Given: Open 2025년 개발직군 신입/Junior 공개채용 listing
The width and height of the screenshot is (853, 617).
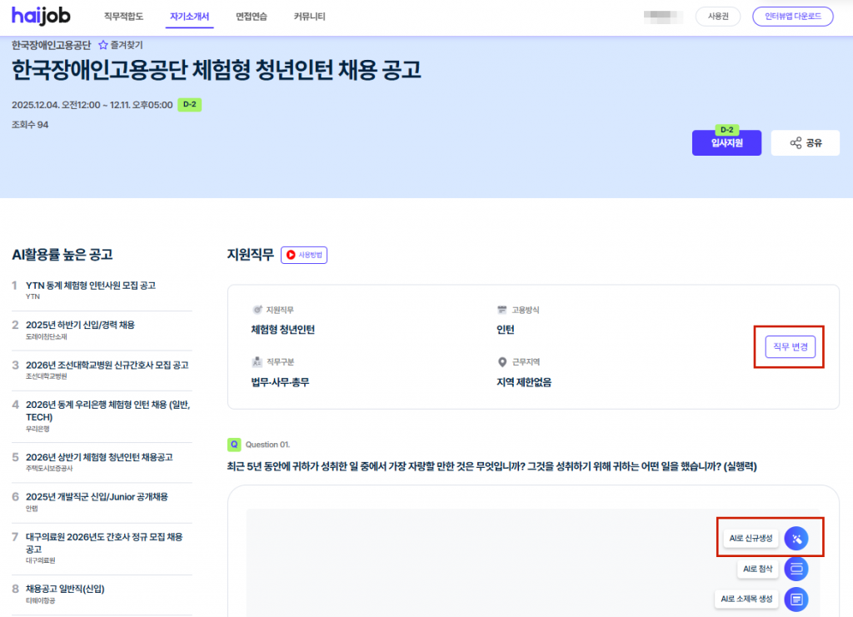Looking at the screenshot, I should point(97,497).
